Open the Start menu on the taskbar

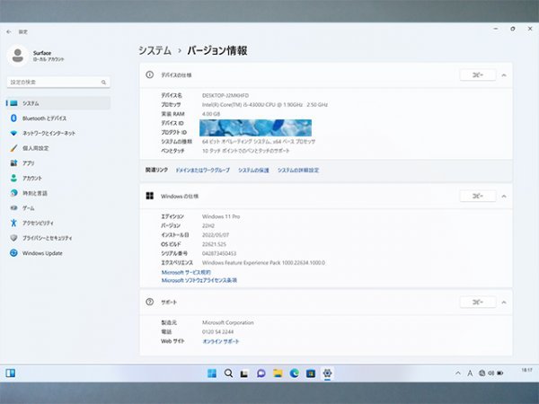point(212,373)
